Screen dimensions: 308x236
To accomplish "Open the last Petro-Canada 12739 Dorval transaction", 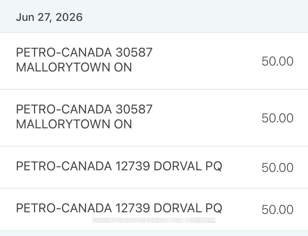I will tap(154, 209).
